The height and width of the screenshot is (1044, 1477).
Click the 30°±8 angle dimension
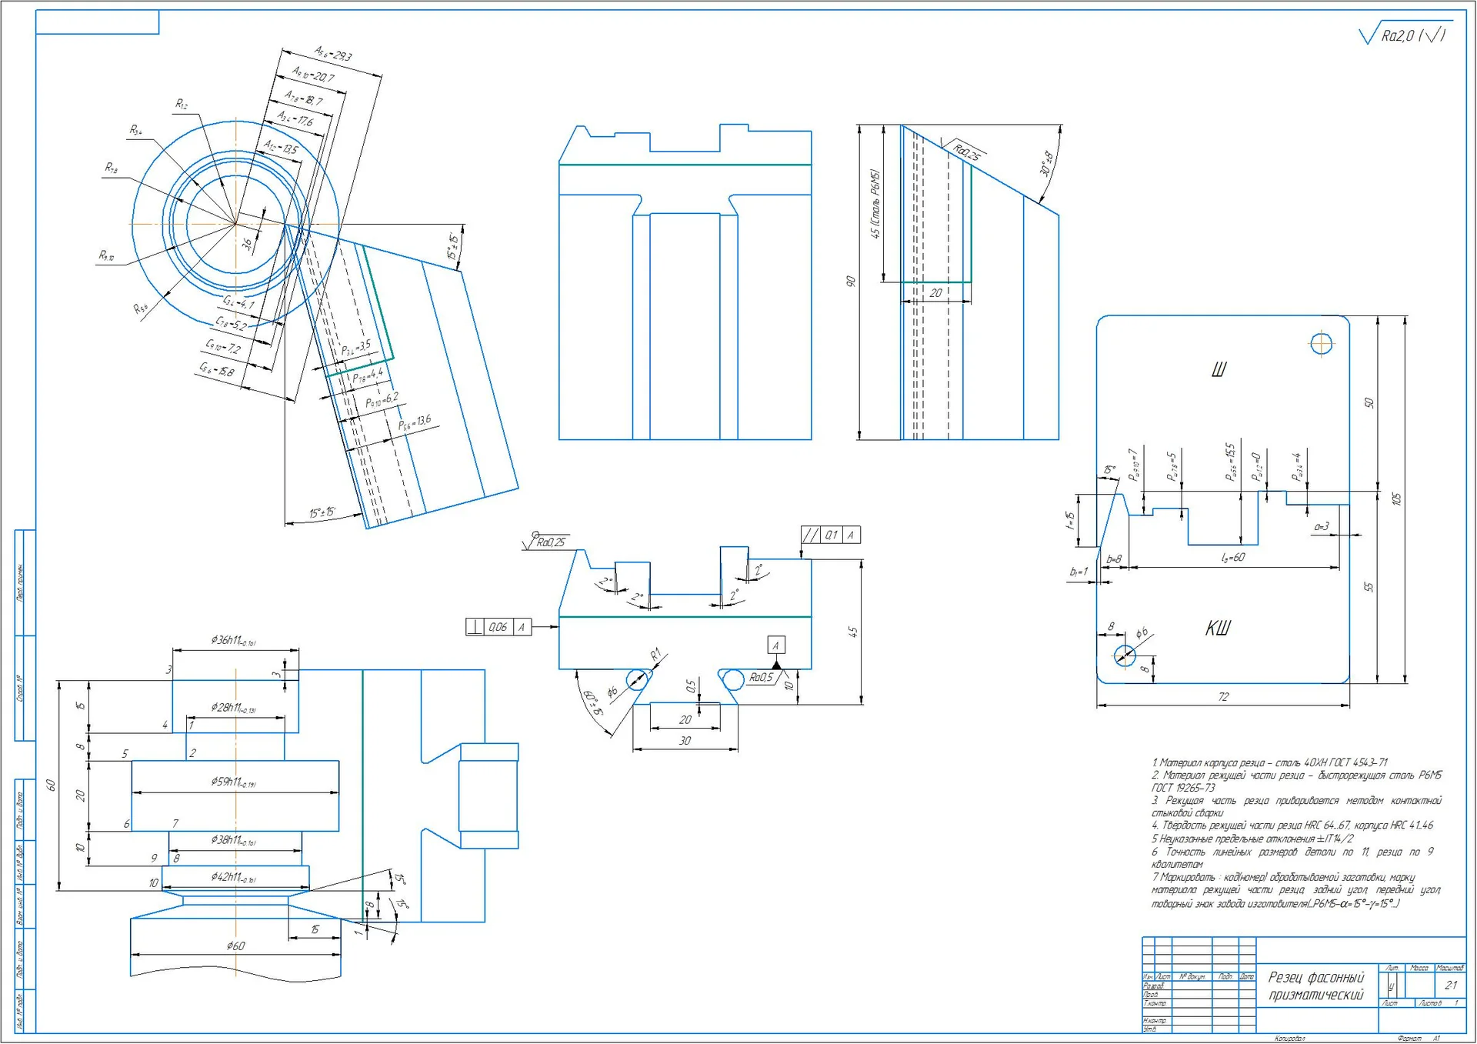[1048, 164]
